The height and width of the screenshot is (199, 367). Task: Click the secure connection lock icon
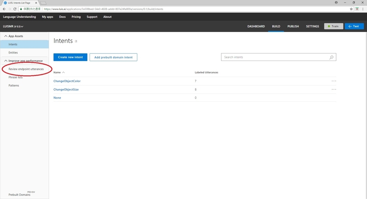pyautogui.click(x=21, y=9)
